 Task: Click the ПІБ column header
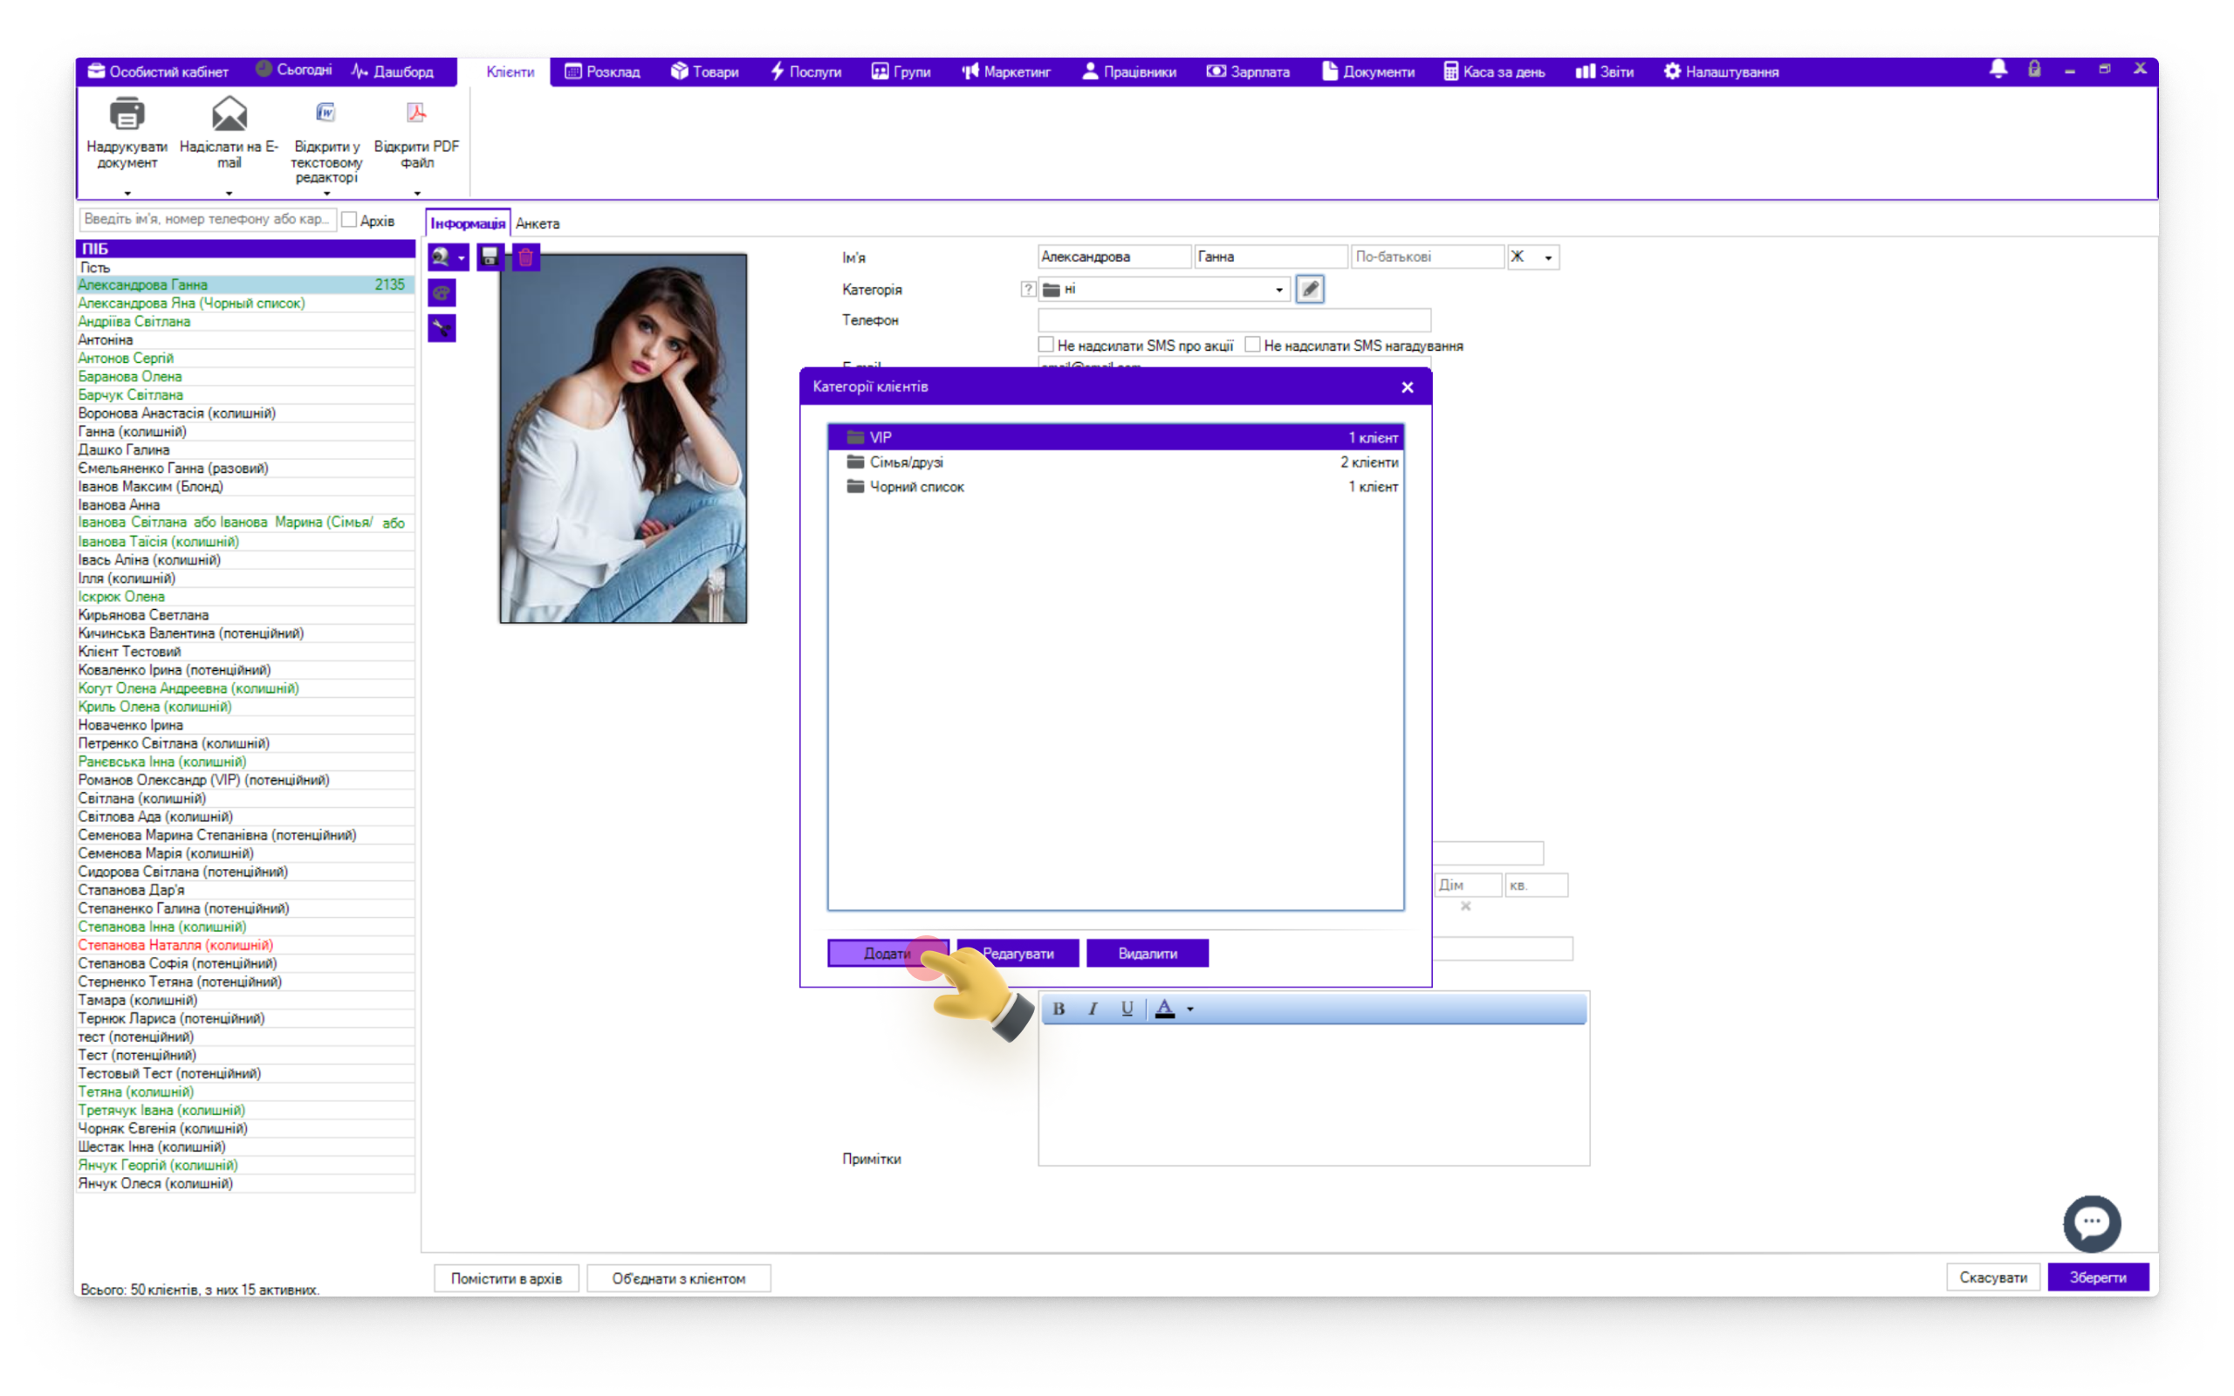click(244, 249)
